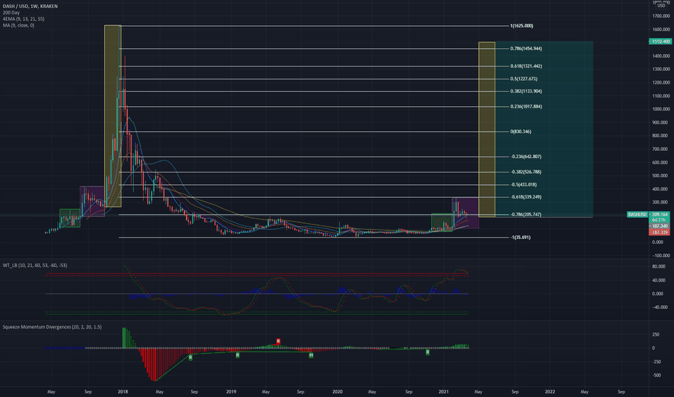
Task: Click the 500.000 price axis value
Action: (661, 175)
